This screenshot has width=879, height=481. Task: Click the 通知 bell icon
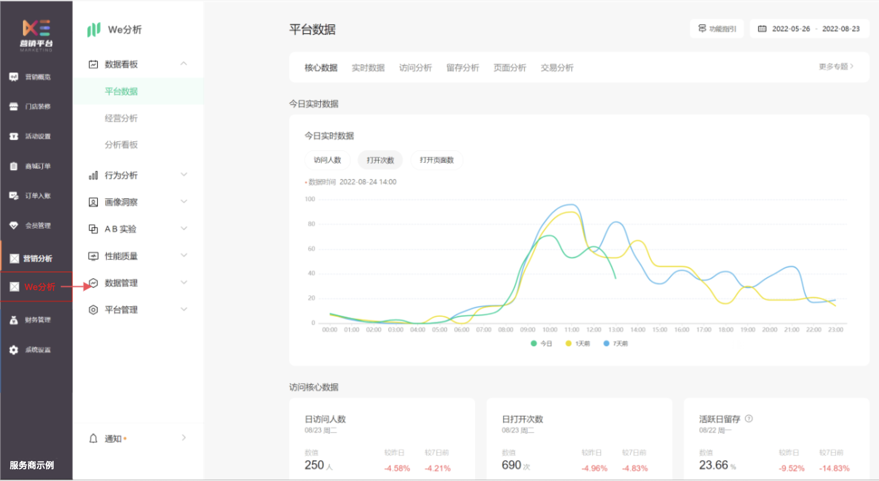tap(93, 438)
